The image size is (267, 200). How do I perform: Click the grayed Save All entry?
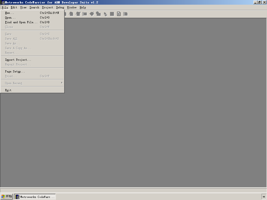click(32, 39)
